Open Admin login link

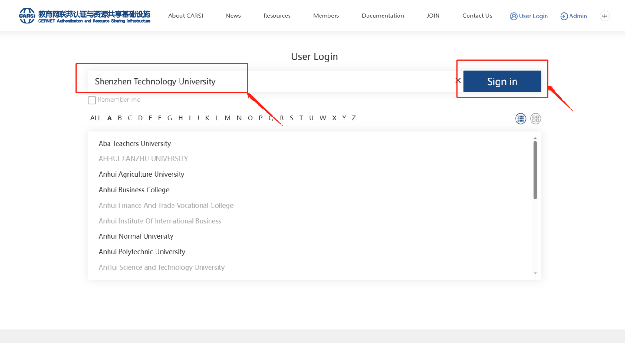(x=574, y=16)
